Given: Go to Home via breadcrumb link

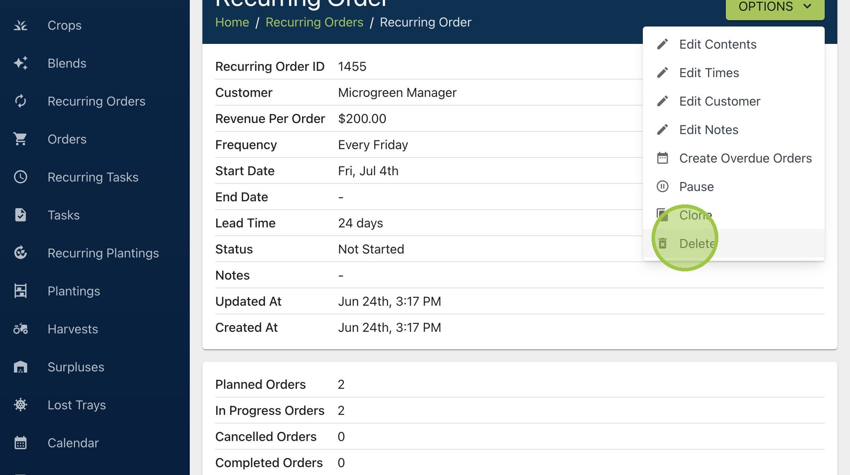Looking at the screenshot, I should [x=232, y=23].
